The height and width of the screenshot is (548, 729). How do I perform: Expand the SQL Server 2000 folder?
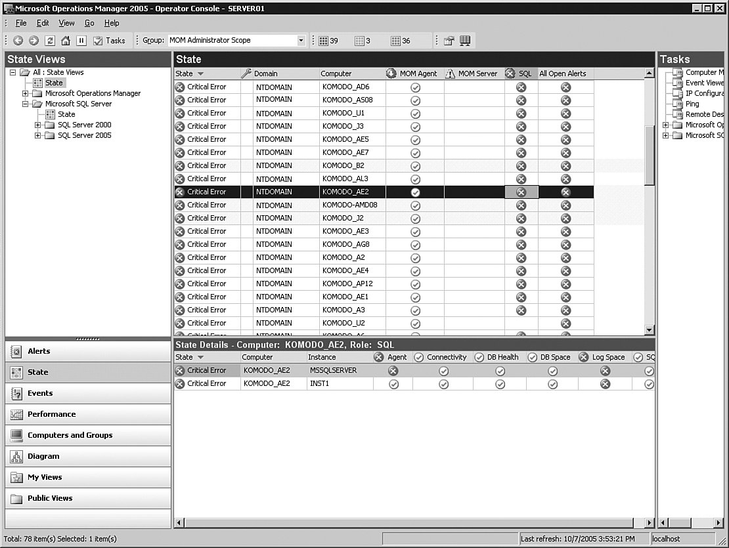pyautogui.click(x=38, y=125)
